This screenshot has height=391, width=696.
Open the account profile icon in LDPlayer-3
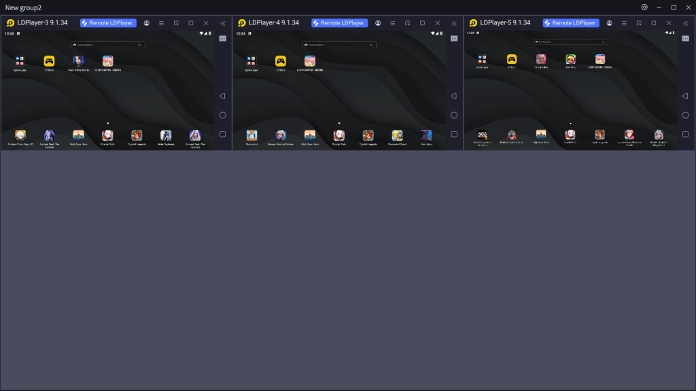146,22
